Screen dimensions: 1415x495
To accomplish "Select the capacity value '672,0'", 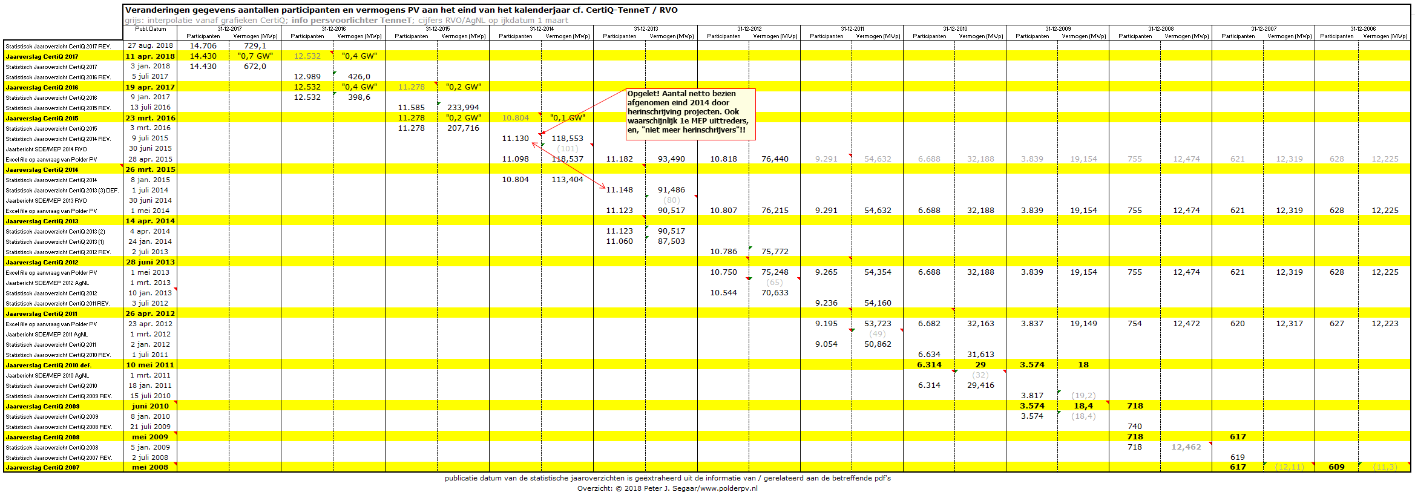I will pos(255,67).
